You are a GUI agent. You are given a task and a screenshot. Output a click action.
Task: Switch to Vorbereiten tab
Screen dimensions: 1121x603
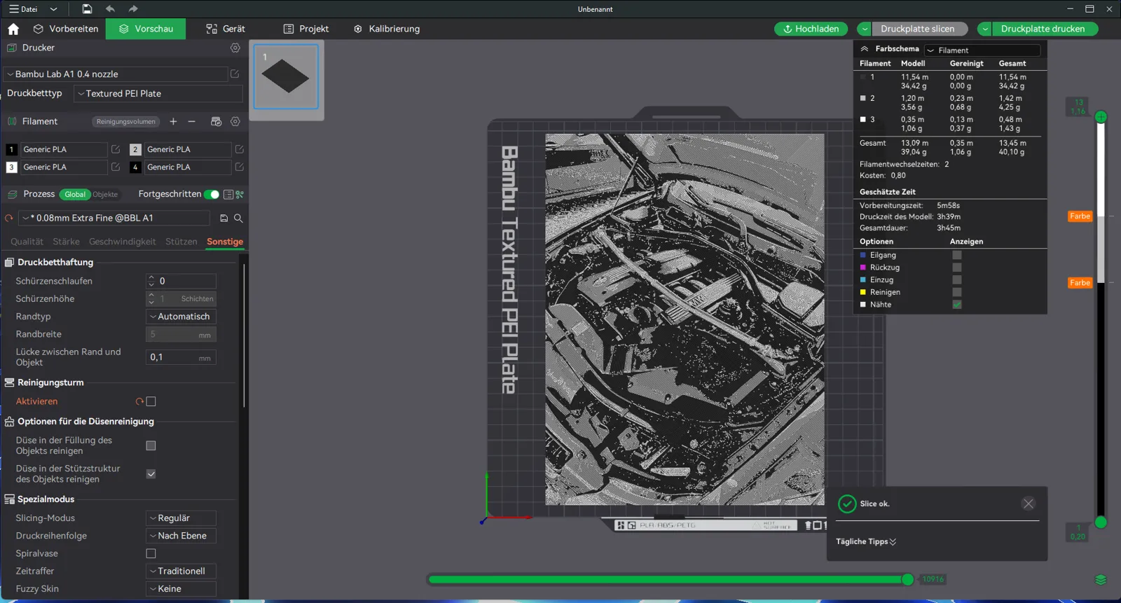[x=66, y=29]
